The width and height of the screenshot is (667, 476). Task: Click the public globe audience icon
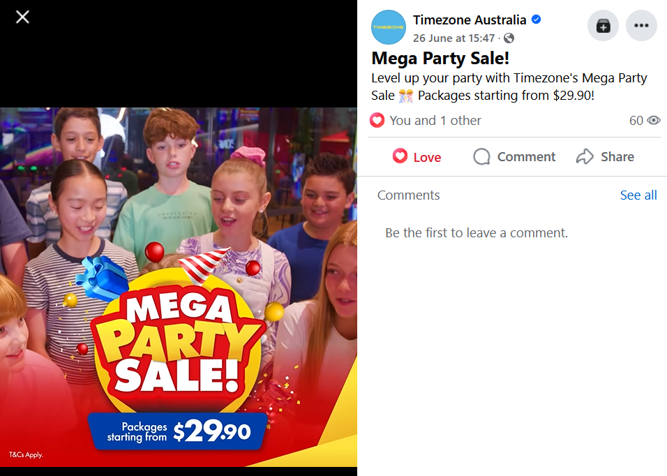[x=509, y=38]
